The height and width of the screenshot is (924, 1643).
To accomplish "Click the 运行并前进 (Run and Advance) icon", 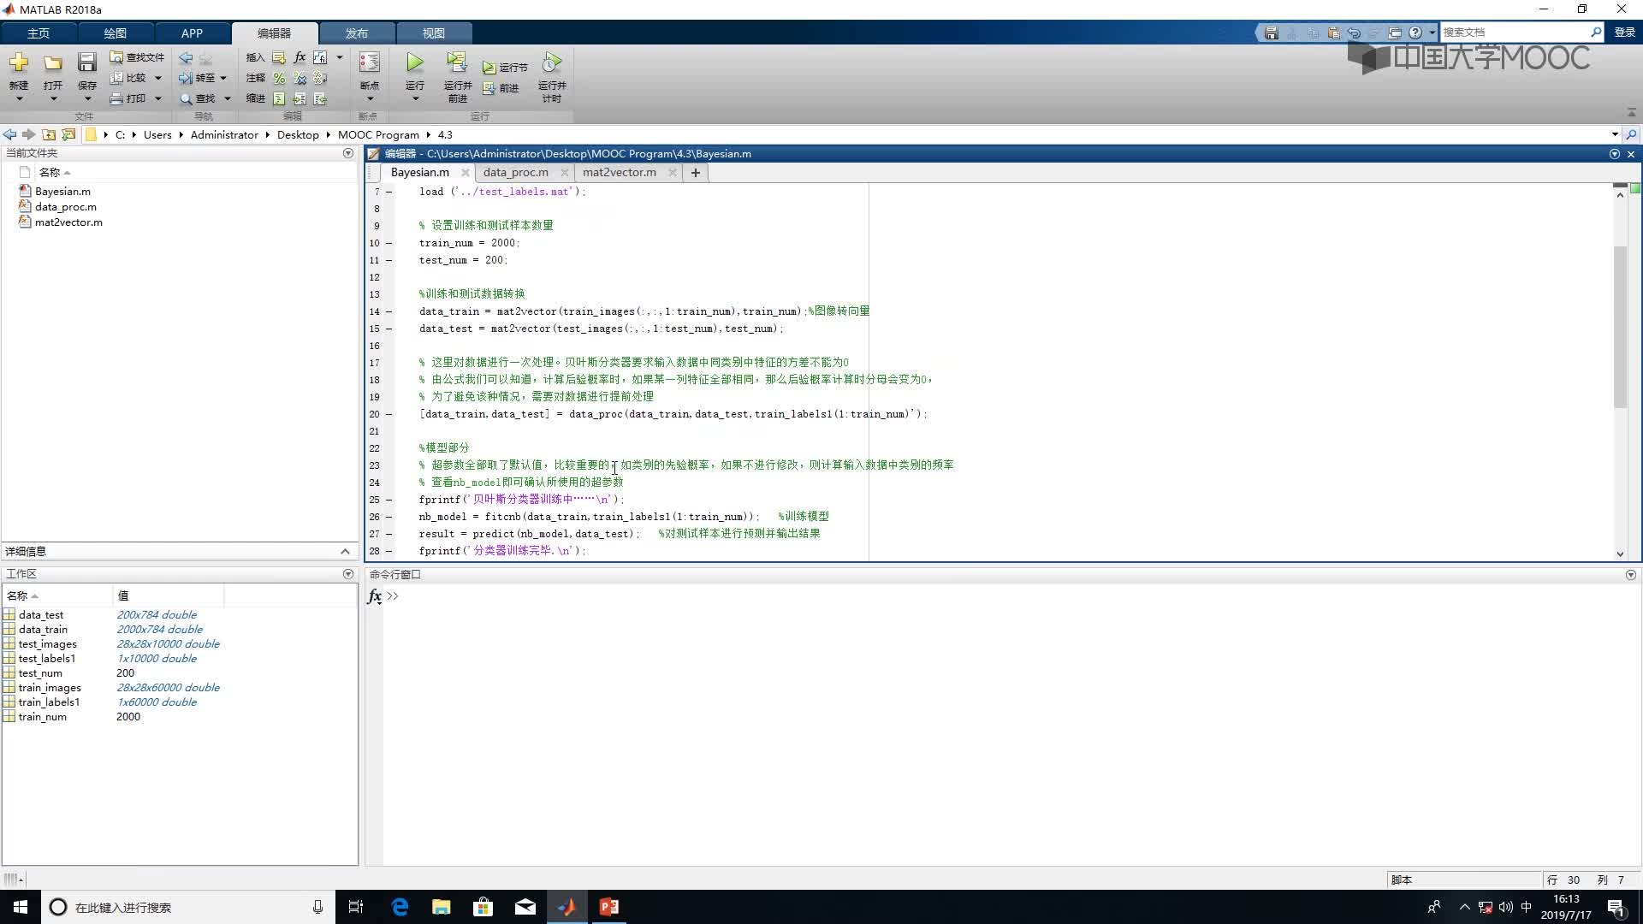I will (457, 62).
